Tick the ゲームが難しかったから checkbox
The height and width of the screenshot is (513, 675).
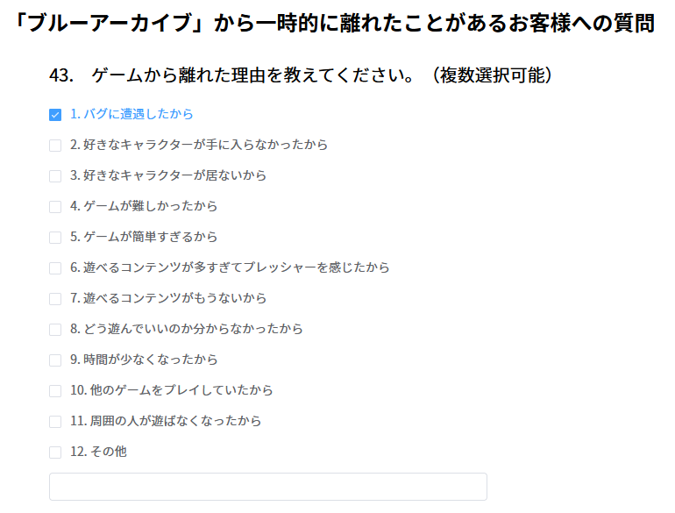coord(55,207)
